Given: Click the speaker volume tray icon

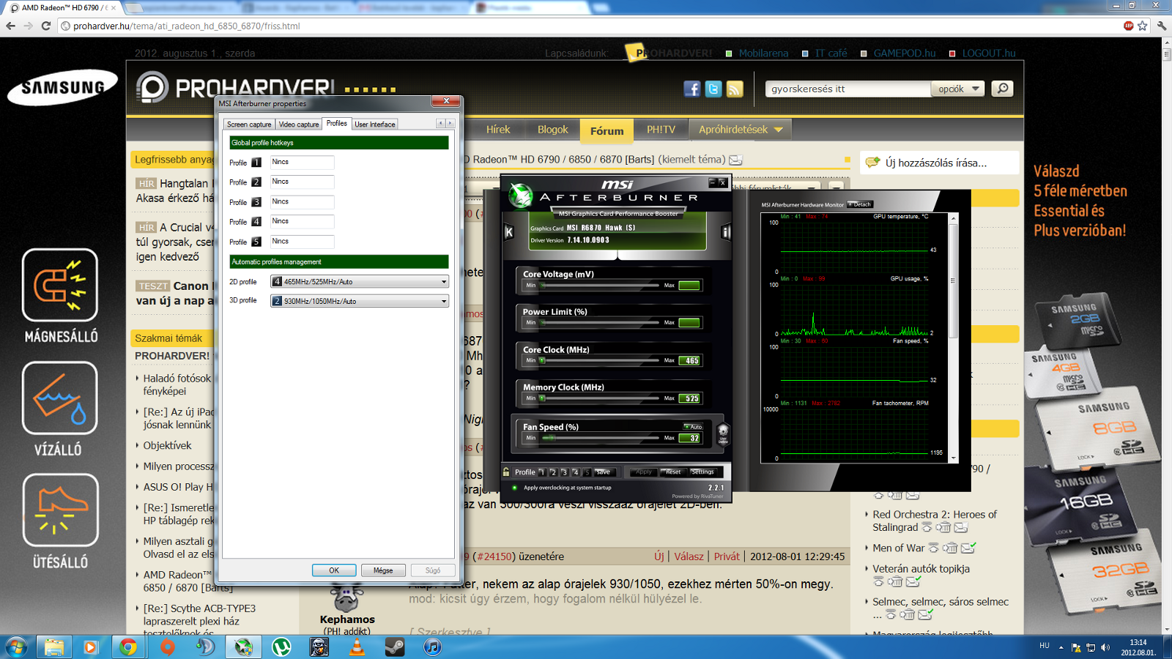Looking at the screenshot, I should click(x=1105, y=647).
